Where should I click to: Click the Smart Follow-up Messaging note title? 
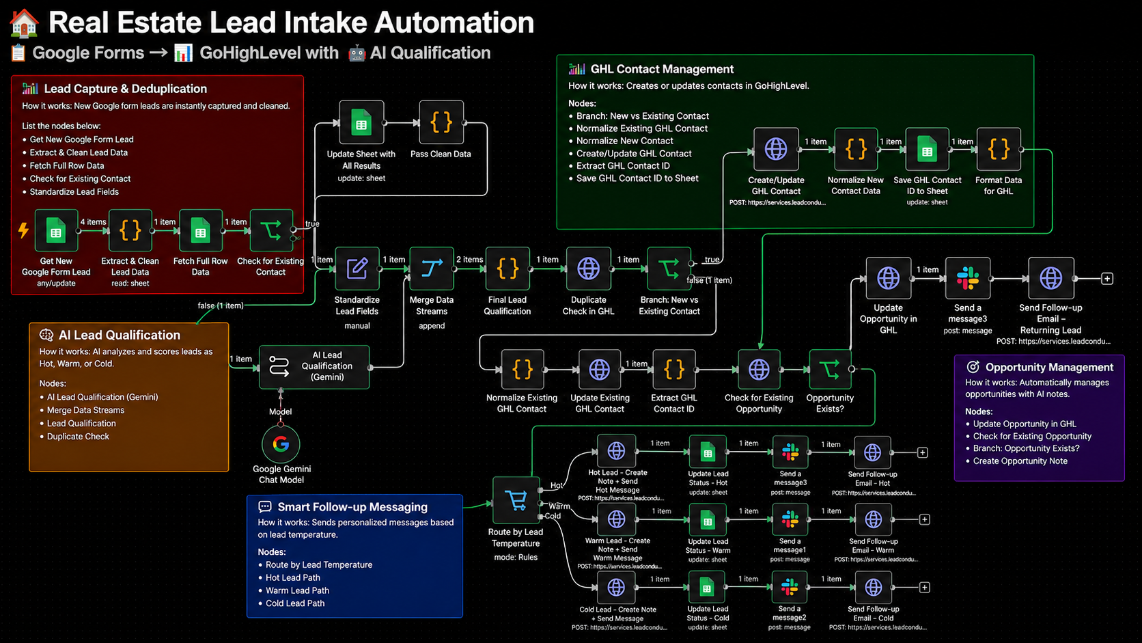[352, 507]
